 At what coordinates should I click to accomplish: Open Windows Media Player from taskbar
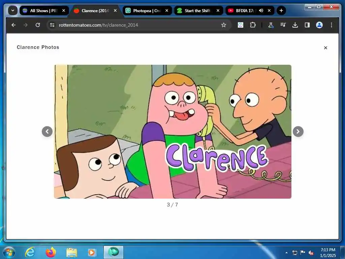[92, 252]
